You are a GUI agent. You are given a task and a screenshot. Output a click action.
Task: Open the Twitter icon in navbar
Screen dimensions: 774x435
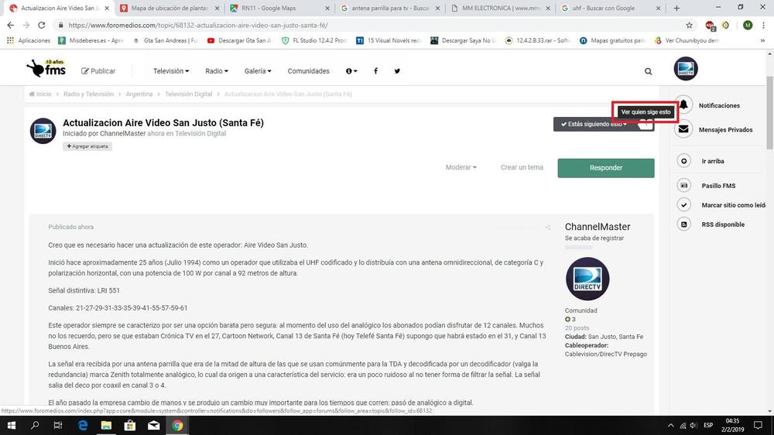397,71
